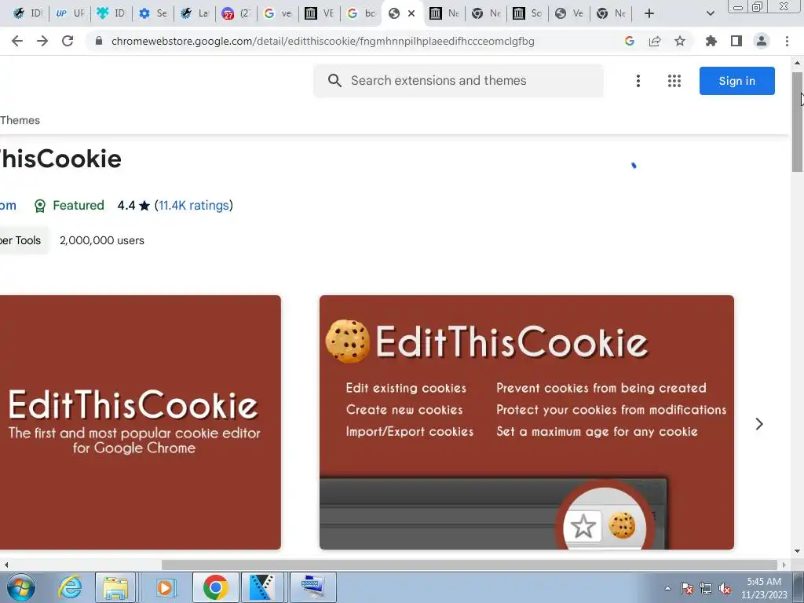The image size is (804, 603).
Task: Switch to the '(27' notifications tab
Action: pos(236,13)
